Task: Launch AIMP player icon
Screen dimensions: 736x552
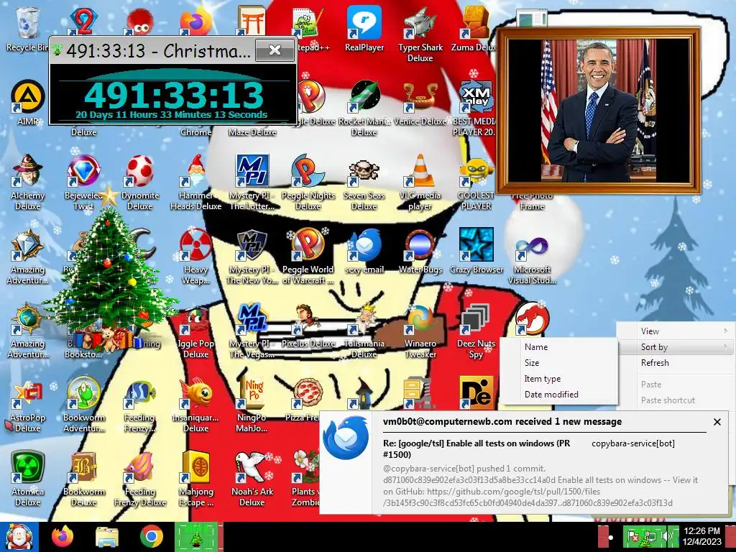Action: pyautogui.click(x=27, y=102)
